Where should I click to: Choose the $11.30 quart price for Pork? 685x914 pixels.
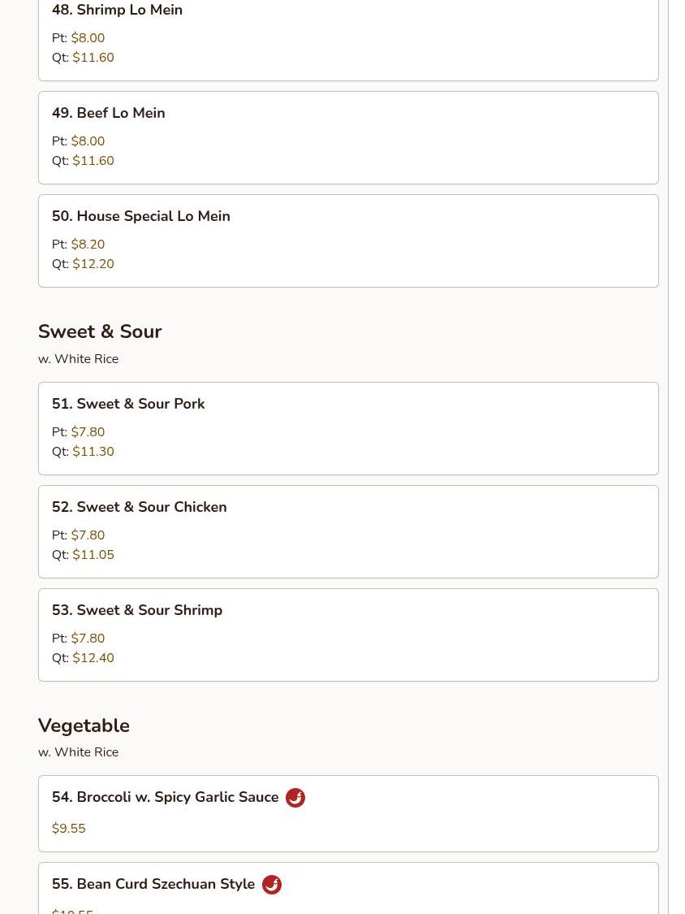pyautogui.click(x=93, y=452)
